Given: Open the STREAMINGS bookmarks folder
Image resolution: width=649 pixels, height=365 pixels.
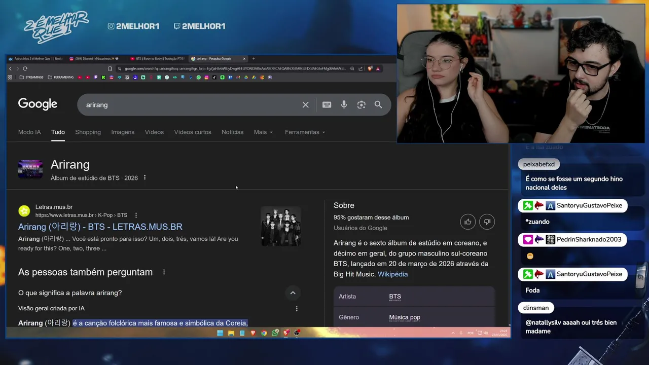Looking at the screenshot, I should coord(31,77).
